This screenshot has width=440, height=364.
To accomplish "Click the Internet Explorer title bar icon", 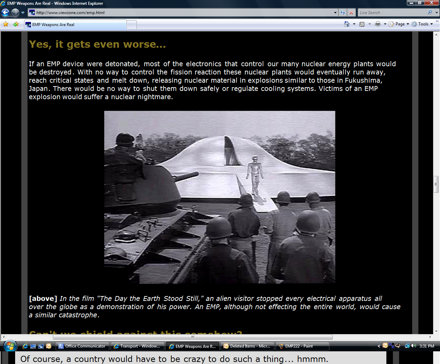I will pos(3,3).
